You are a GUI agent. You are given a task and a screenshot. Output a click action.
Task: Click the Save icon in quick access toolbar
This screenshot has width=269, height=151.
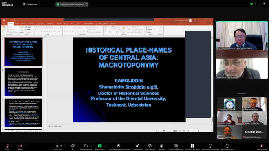coord(4,20)
